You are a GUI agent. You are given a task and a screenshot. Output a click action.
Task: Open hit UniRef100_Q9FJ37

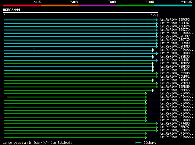(x=175, y=37)
